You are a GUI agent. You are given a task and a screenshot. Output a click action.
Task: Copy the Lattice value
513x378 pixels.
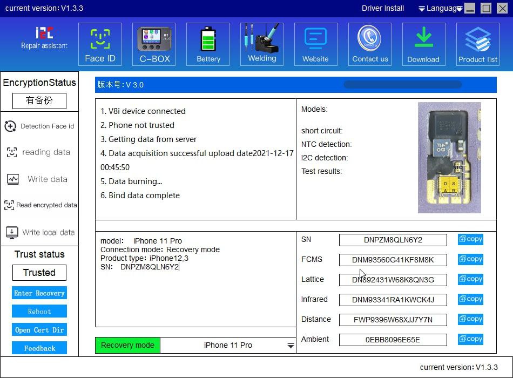point(470,279)
